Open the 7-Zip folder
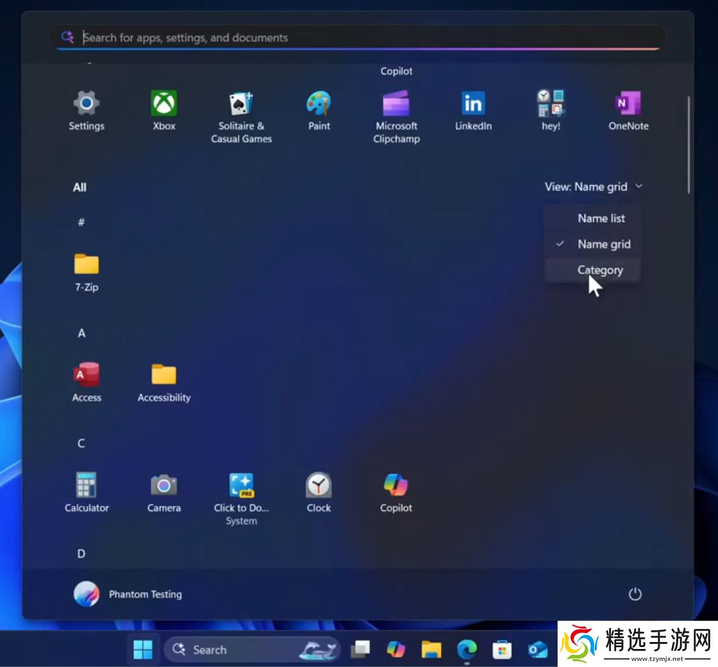Image resolution: width=718 pixels, height=667 pixels. (x=87, y=272)
